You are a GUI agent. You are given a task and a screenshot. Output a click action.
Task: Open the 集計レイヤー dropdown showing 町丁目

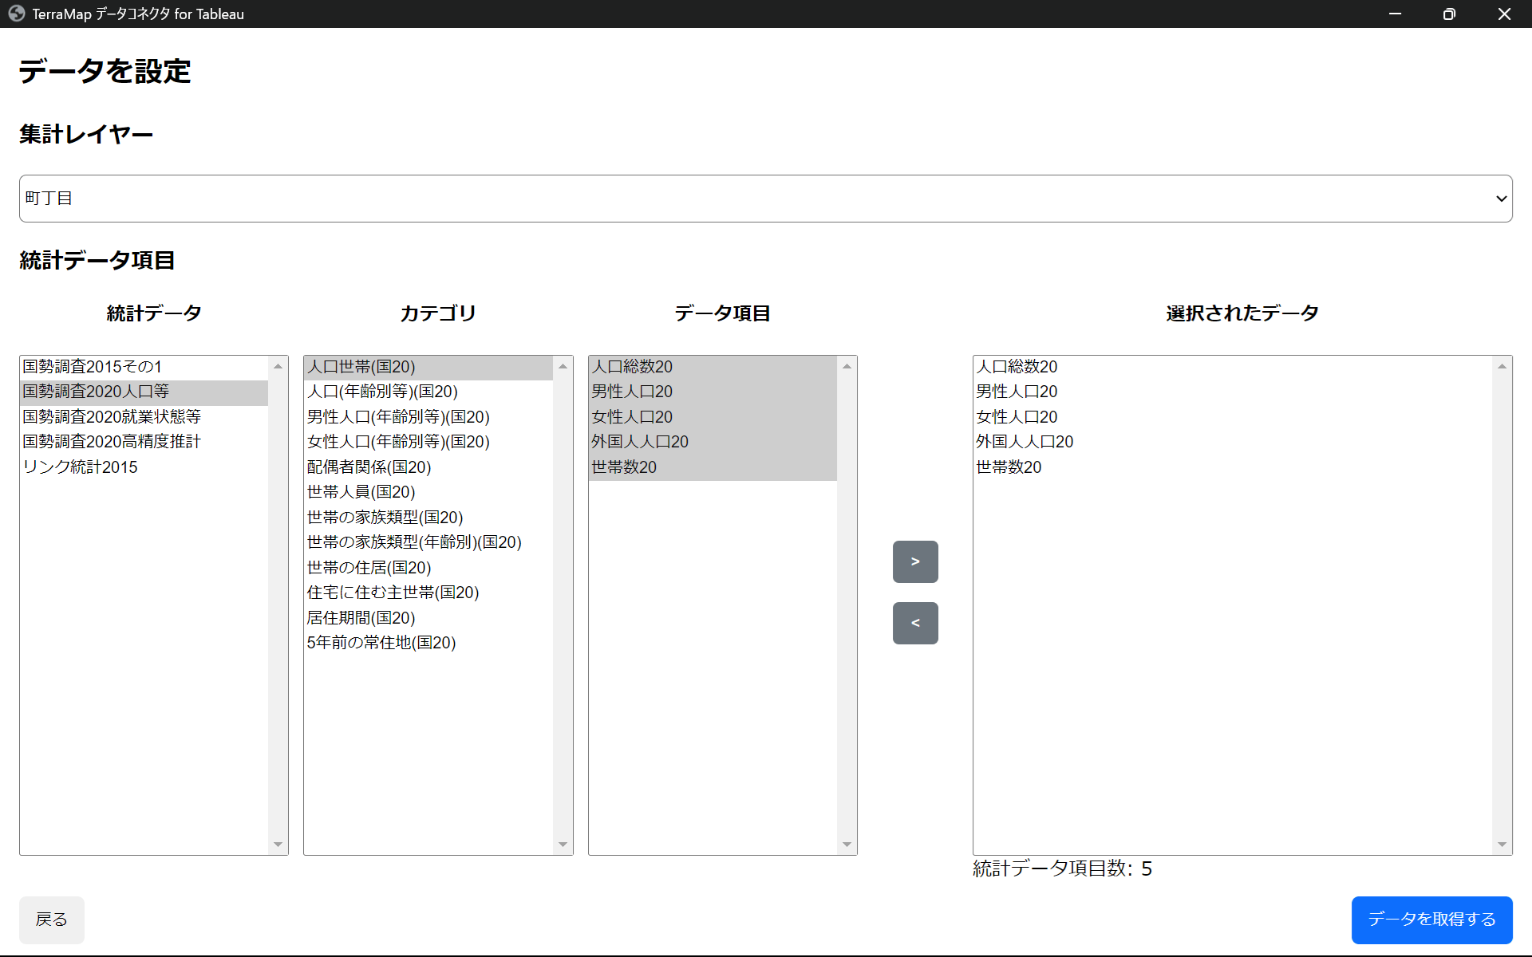pyautogui.click(x=764, y=199)
